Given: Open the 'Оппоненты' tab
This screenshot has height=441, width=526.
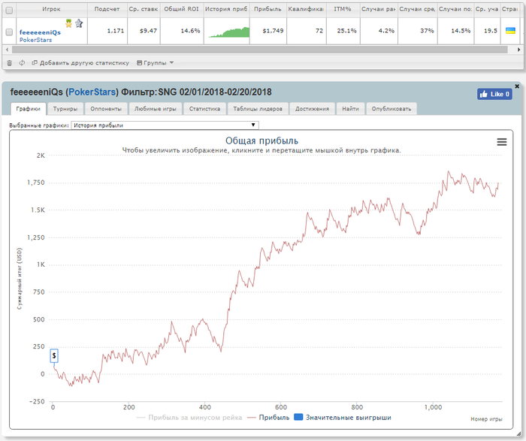Looking at the screenshot, I should 106,109.
